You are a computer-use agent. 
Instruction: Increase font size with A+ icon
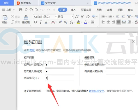pyautogui.click(x=77, y=17)
